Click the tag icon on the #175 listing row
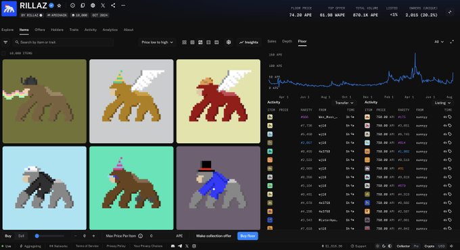460x250 pixels. pos(449,117)
